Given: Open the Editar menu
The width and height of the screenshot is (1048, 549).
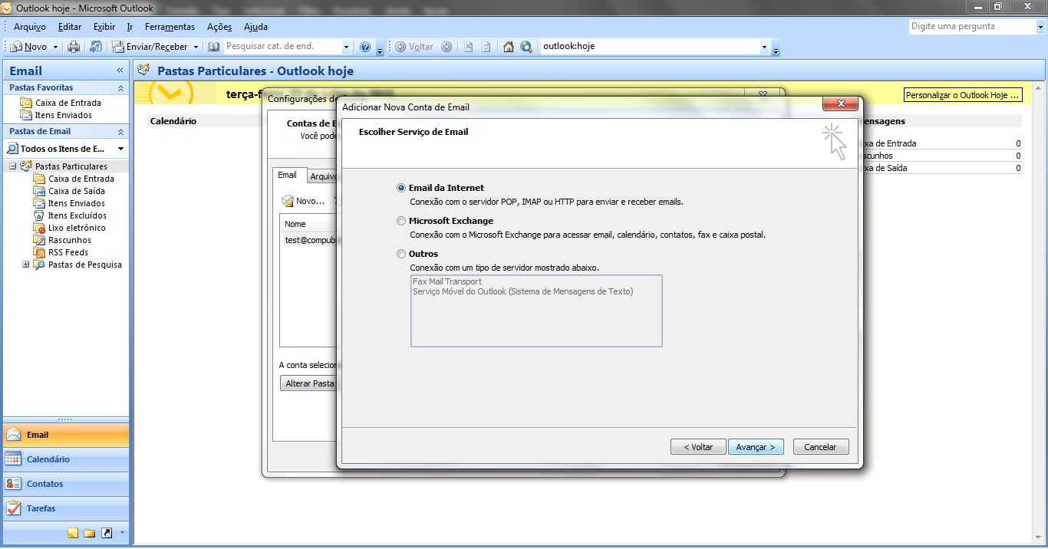Looking at the screenshot, I should pos(70,27).
